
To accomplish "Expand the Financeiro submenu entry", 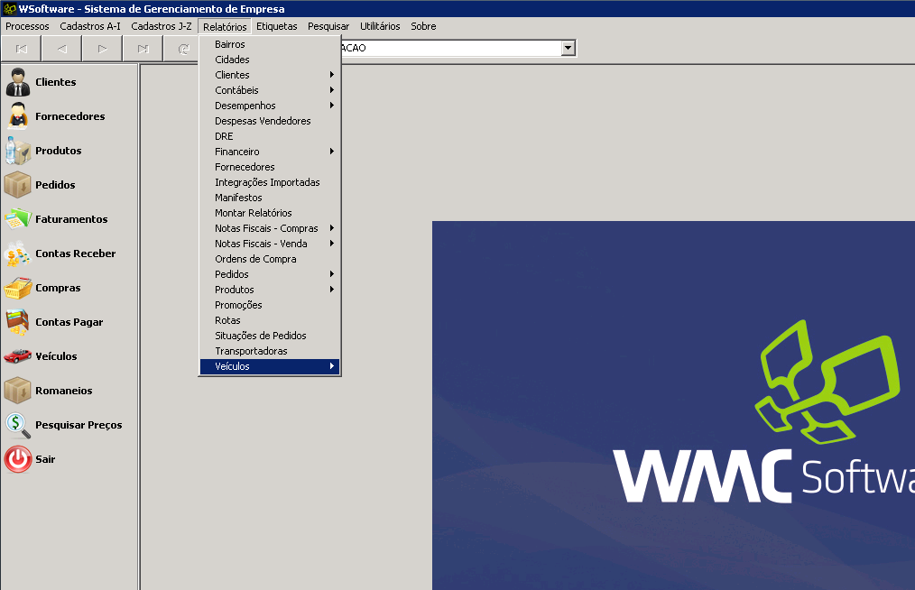I will pos(270,152).
